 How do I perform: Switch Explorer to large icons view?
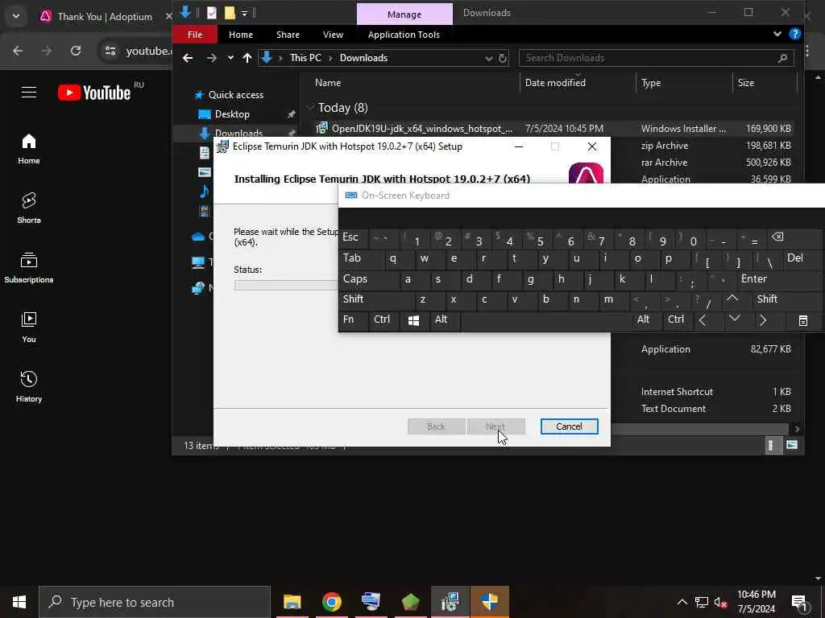point(791,446)
